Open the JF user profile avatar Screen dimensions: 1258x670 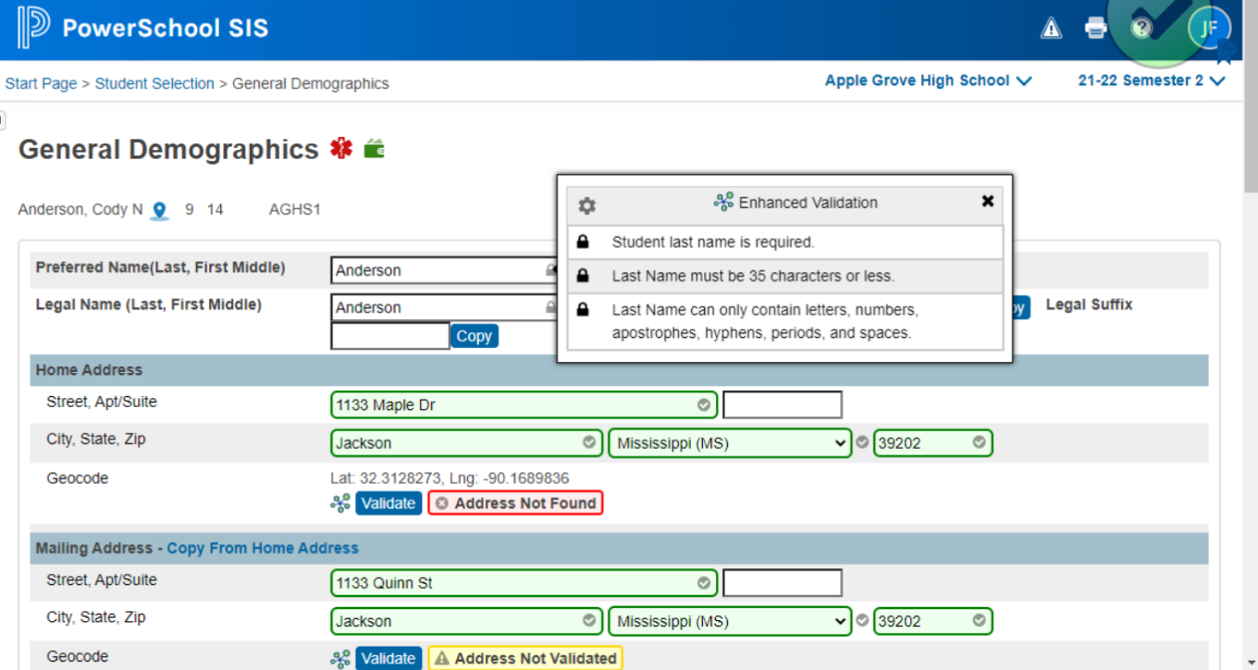(x=1209, y=29)
